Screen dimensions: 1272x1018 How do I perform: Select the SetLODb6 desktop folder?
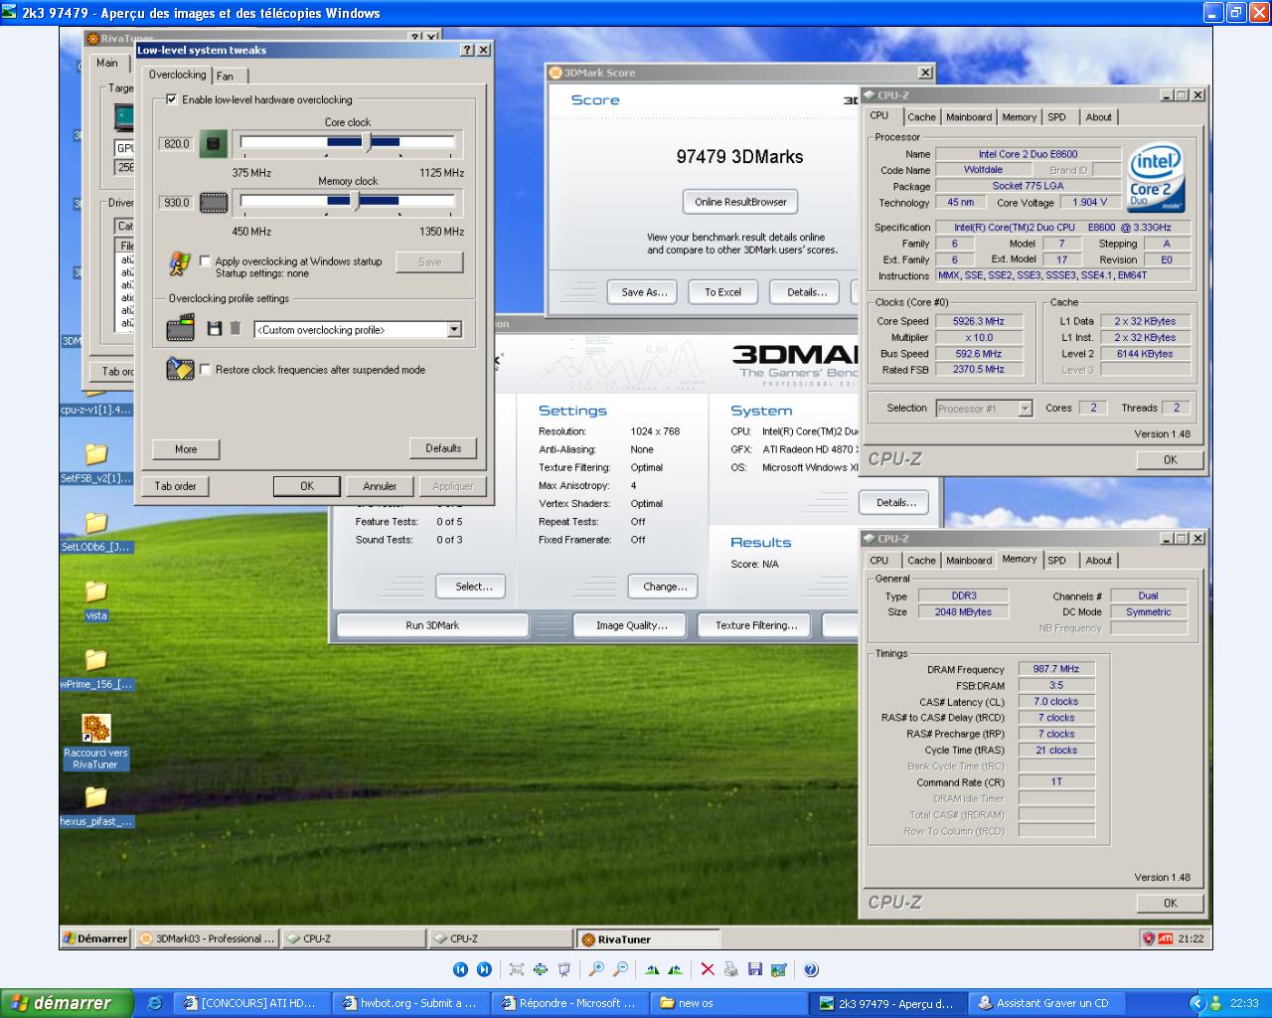[96, 532]
